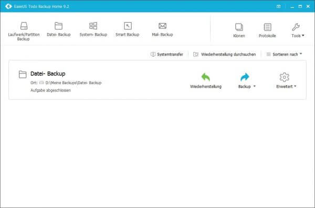Open the Klonen tool

(x=239, y=30)
